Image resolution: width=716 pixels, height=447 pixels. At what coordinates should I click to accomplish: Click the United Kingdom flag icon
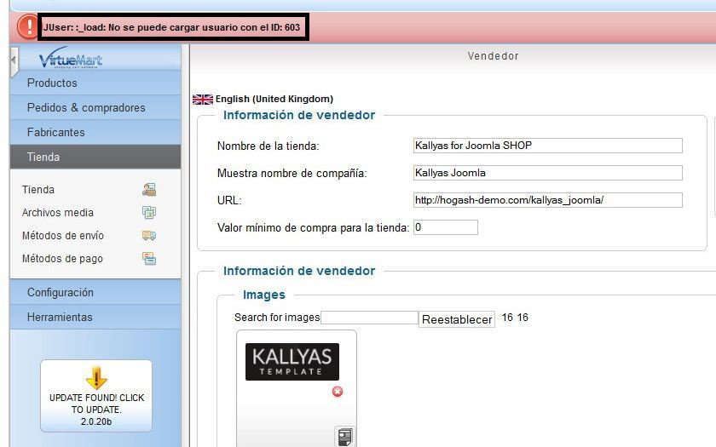tap(203, 99)
